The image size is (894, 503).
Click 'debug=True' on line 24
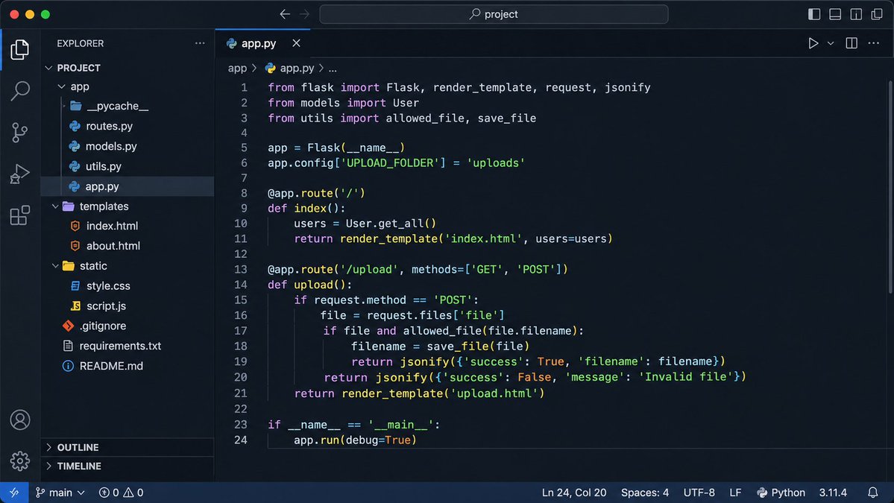(378, 440)
